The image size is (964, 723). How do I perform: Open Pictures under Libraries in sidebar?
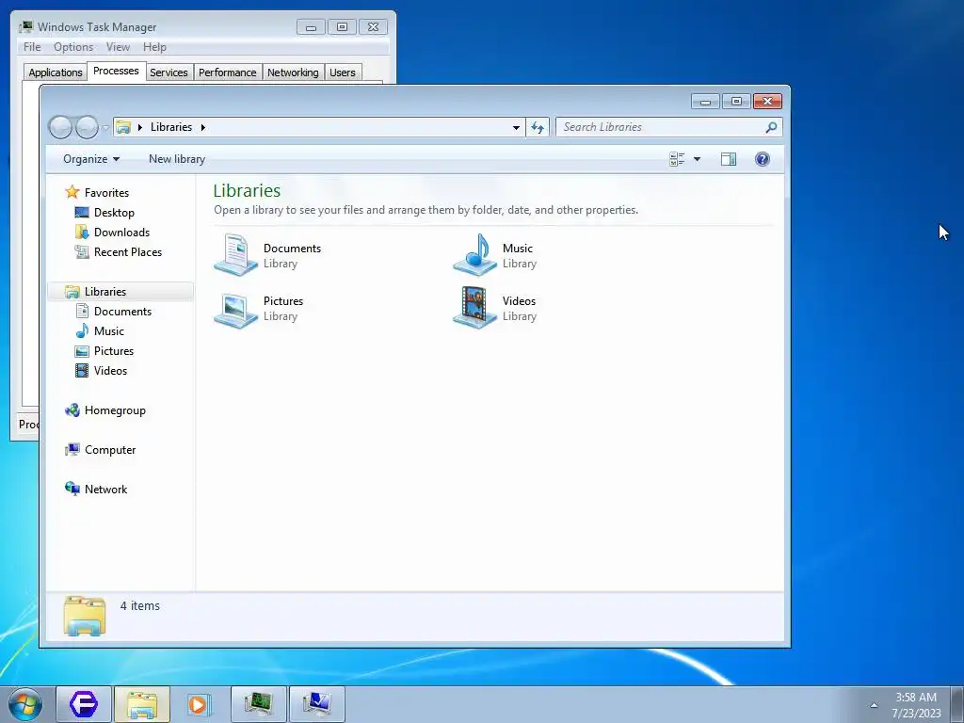click(114, 351)
